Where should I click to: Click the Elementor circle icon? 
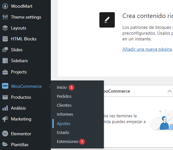5,134
